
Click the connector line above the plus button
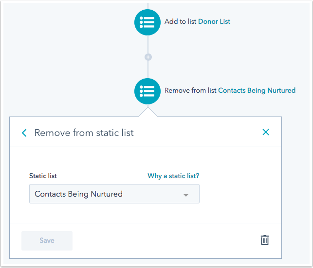pyautogui.click(x=148, y=44)
